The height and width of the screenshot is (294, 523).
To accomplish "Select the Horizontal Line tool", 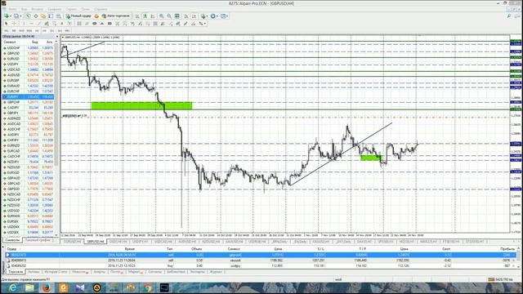I will tap(31, 24).
